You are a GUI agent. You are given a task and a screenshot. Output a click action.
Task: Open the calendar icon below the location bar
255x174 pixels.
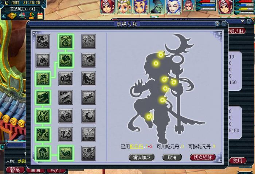click(40, 16)
